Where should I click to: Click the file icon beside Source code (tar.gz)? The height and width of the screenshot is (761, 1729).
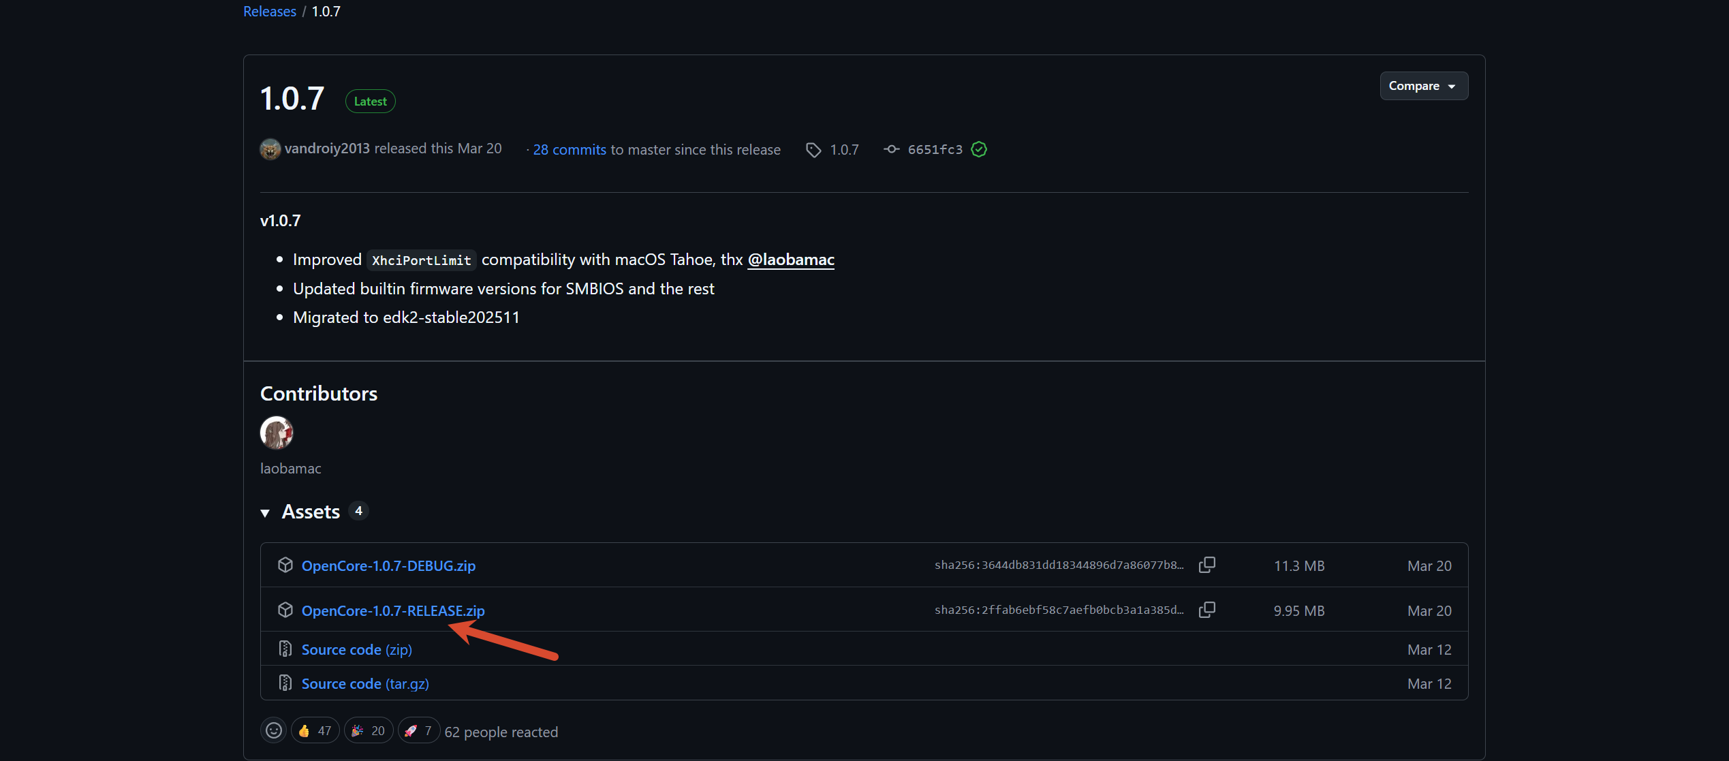tap(285, 683)
